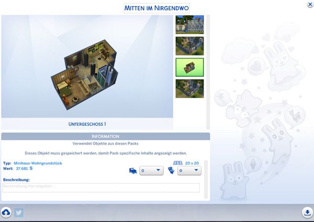Viewport: 314px width, 222px height.
Task: Select the second lot overview thumbnail
Action: (189, 46)
